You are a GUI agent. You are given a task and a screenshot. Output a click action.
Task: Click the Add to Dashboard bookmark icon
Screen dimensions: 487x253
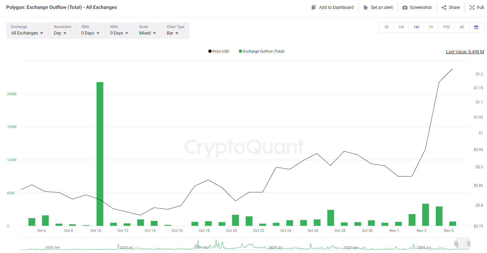point(313,8)
